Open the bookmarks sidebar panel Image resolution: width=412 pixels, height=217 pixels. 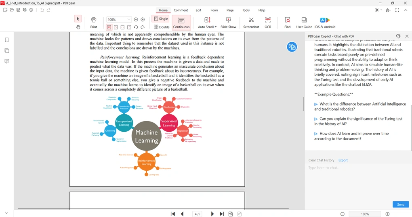7,40
